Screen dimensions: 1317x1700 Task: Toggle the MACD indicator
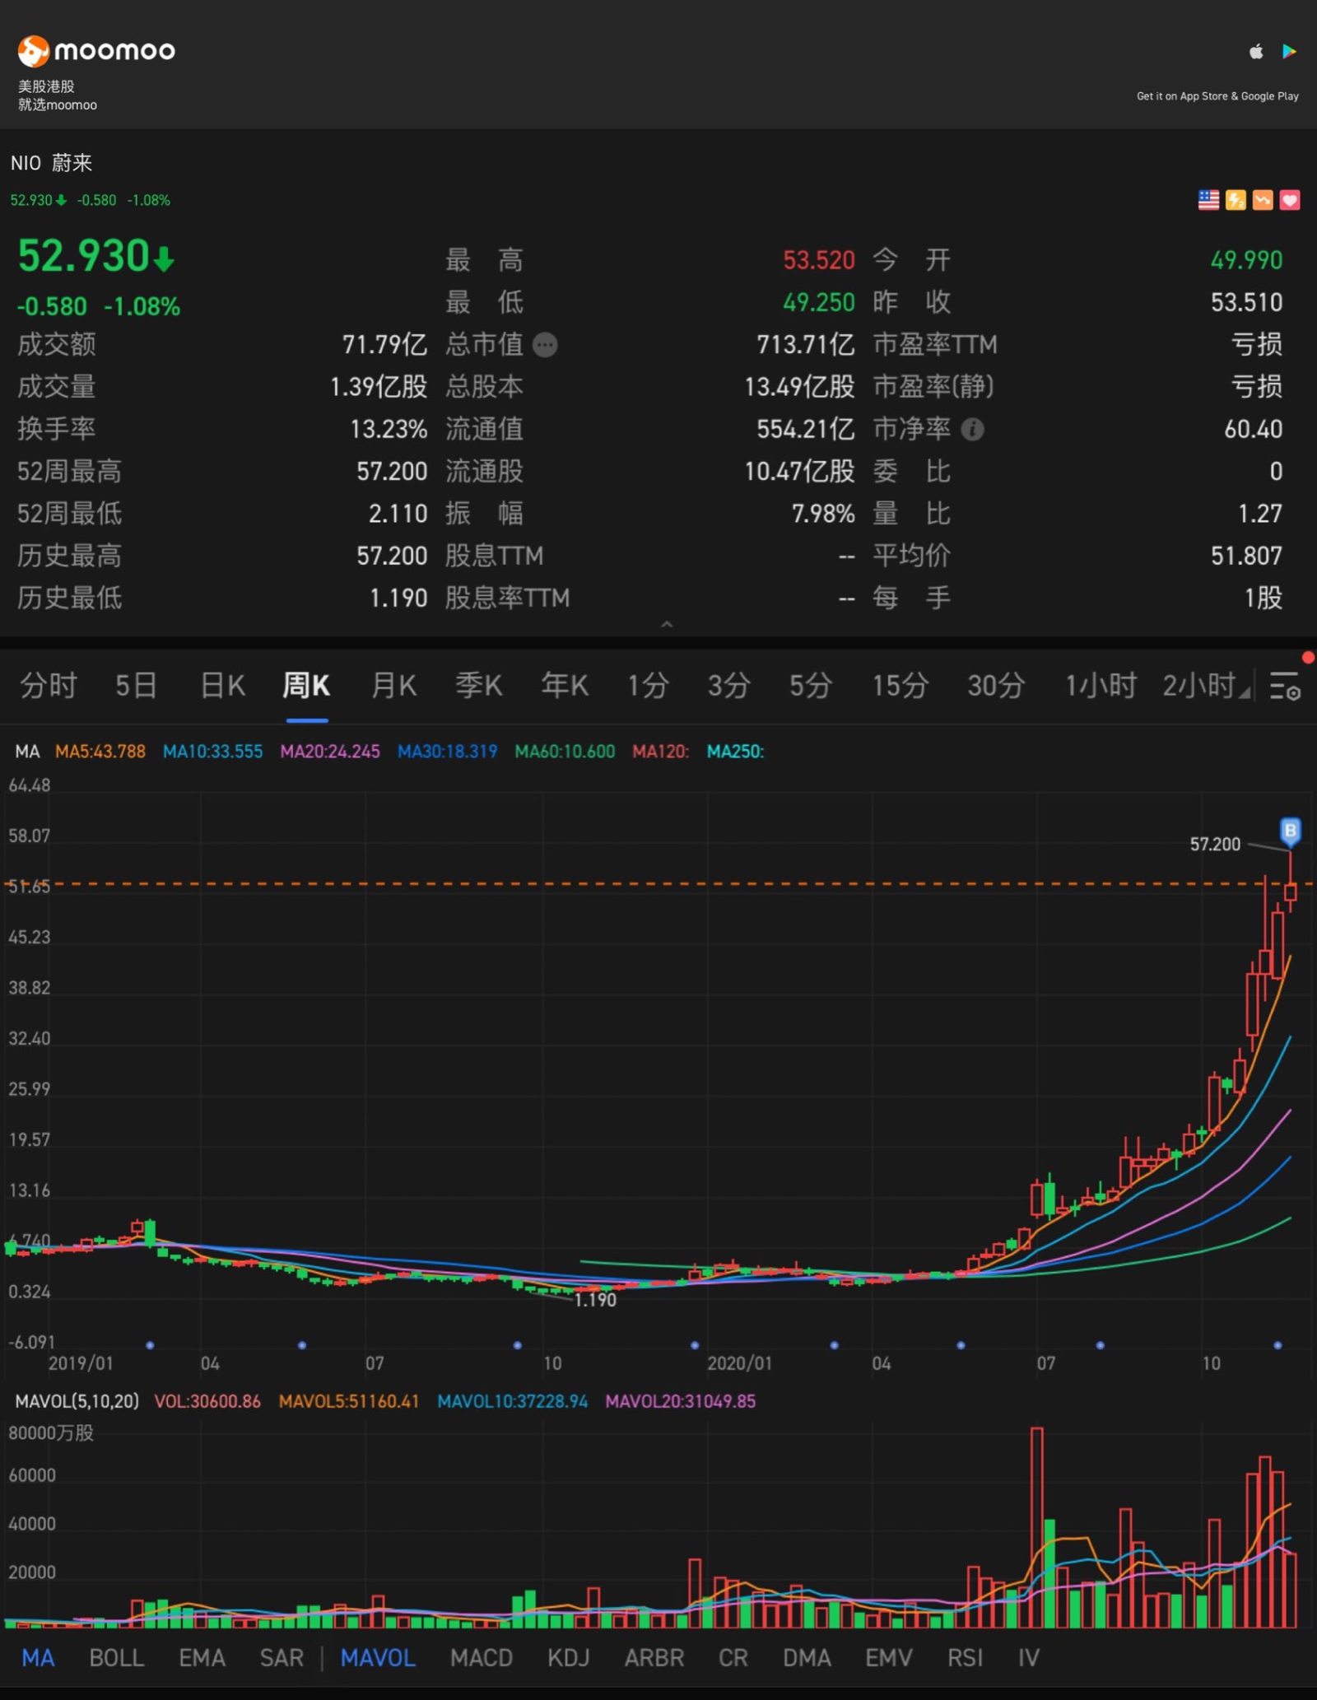point(482,1657)
